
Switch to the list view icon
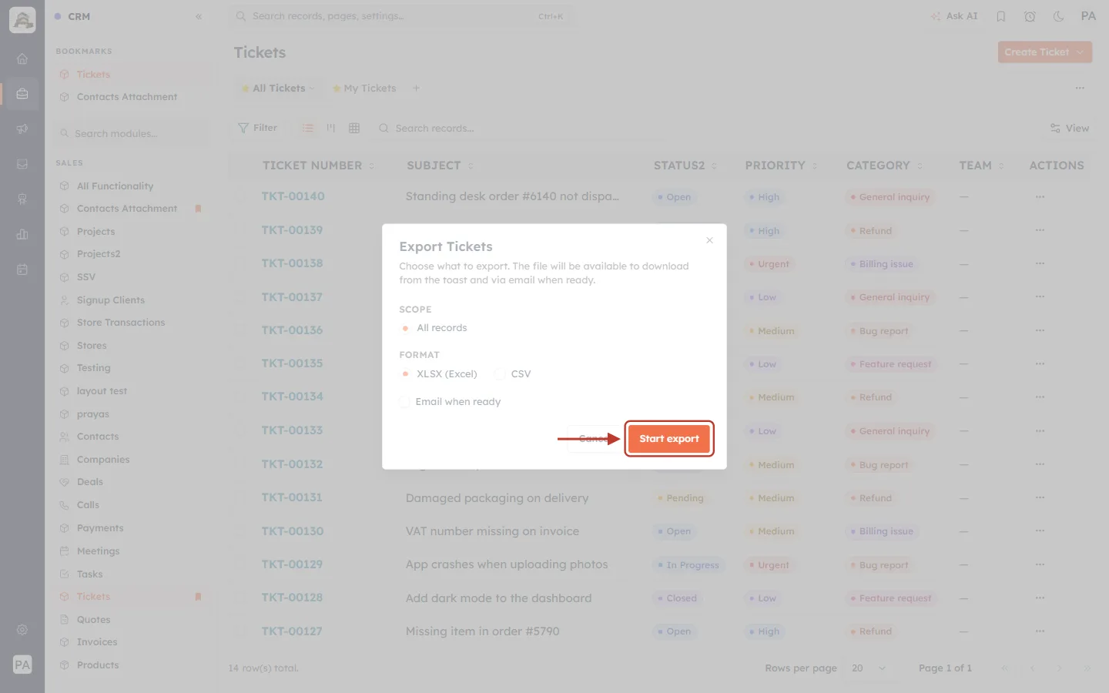click(x=308, y=128)
